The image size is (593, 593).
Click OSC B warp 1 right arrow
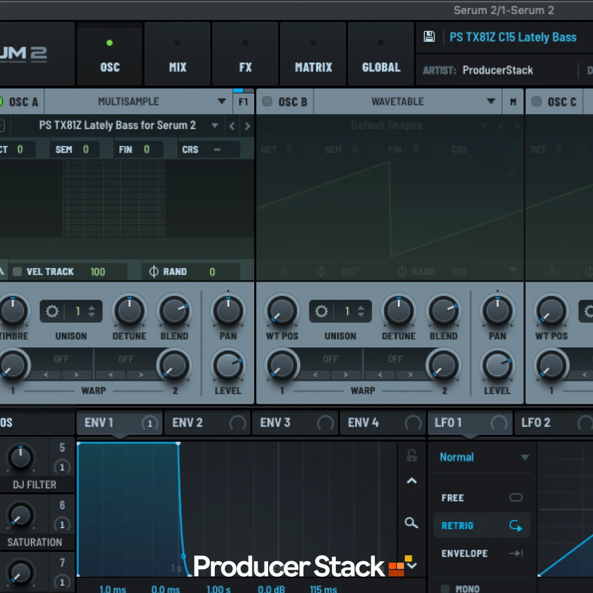point(346,375)
